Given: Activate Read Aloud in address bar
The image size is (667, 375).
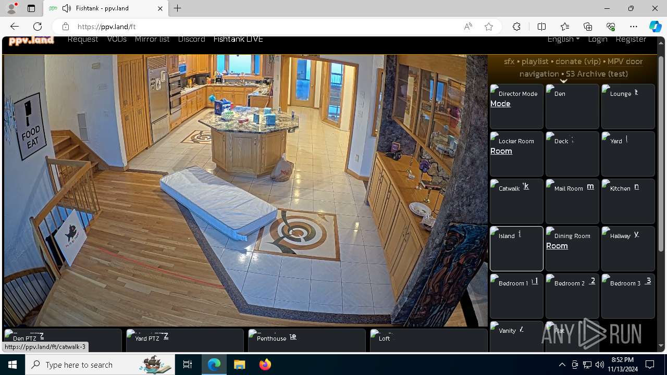Looking at the screenshot, I should [468, 27].
